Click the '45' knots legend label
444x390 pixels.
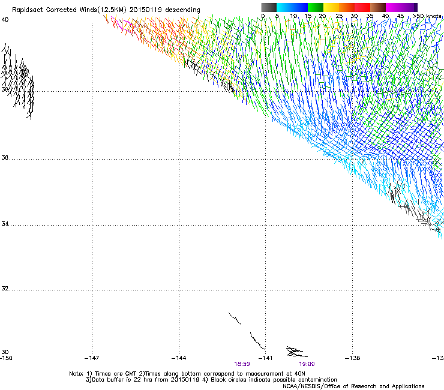tap(400, 16)
